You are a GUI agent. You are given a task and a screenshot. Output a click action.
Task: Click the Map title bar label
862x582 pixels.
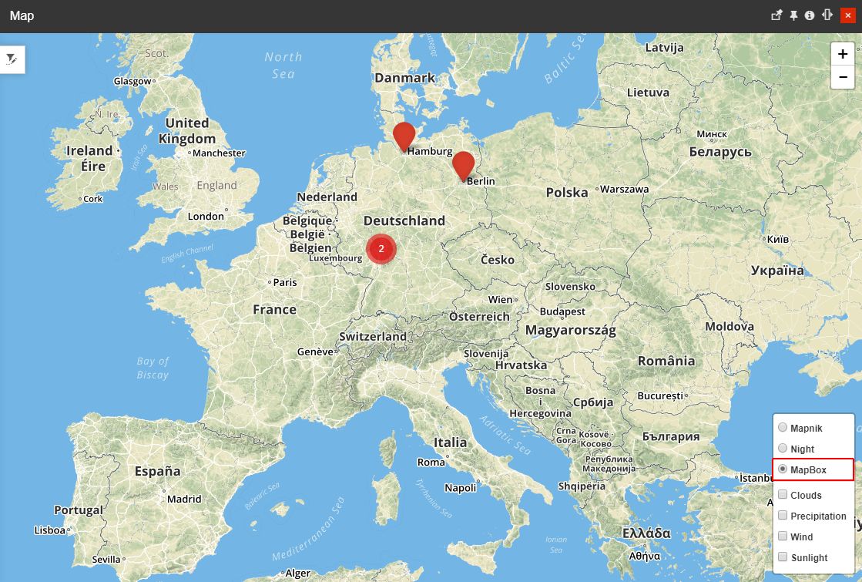22,15
